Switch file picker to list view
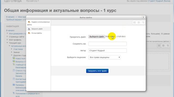 click(139, 23)
